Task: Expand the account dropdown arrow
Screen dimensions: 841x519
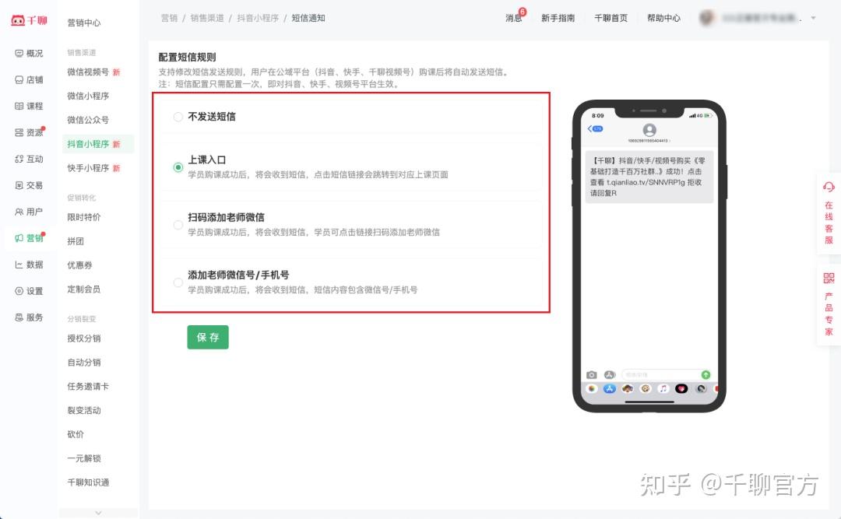Action: pos(813,18)
